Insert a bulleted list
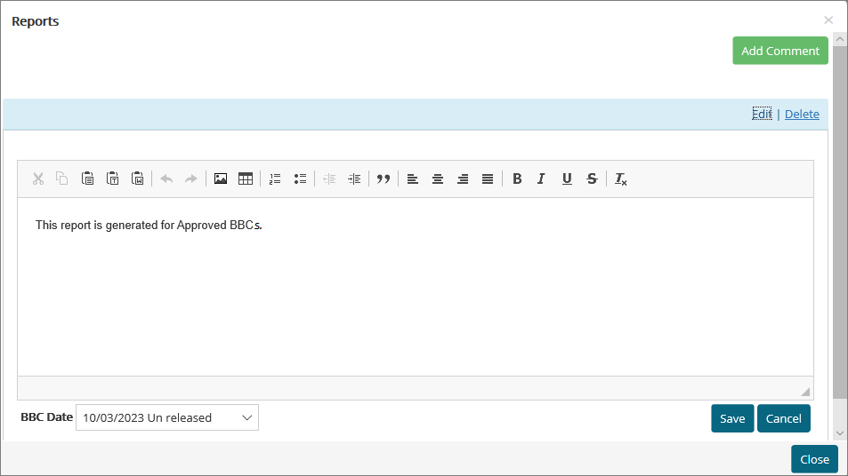 pos(300,178)
